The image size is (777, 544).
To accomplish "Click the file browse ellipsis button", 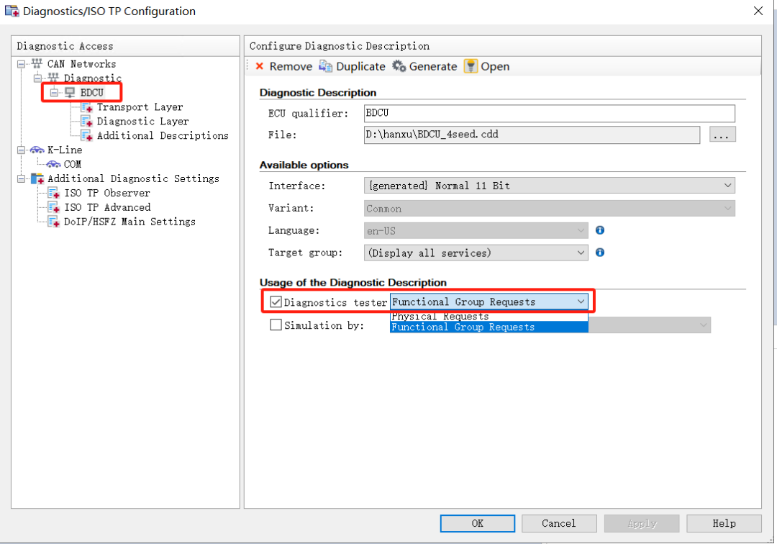I will [722, 135].
